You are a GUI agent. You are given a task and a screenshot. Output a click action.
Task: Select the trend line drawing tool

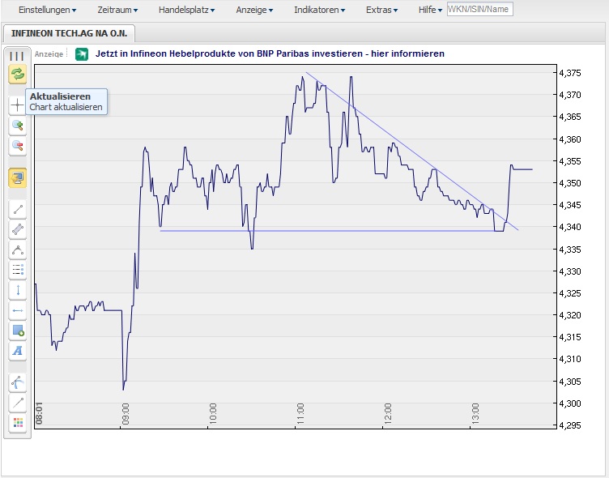point(18,210)
